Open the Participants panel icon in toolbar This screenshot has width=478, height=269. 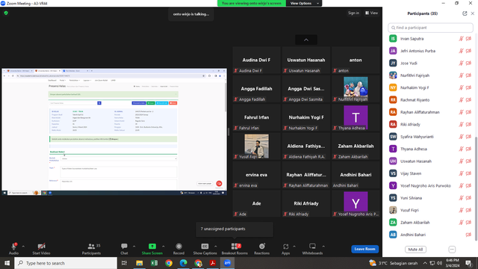91,247
